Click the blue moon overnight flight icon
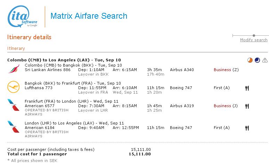Image resolution: width=269 pixels, height=163 pixels. (x=257, y=60)
